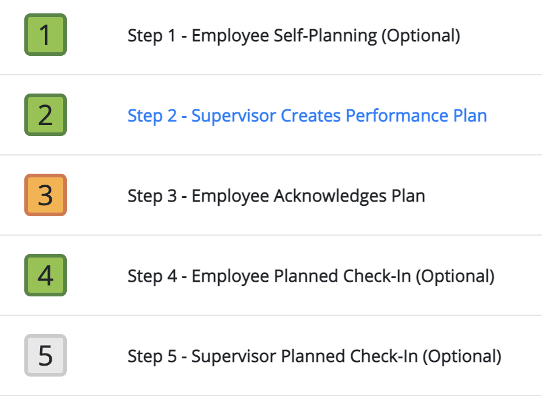Click Step 1 - Employee Self-Planning (Optional) text
The width and height of the screenshot is (542, 396).
pos(294,36)
